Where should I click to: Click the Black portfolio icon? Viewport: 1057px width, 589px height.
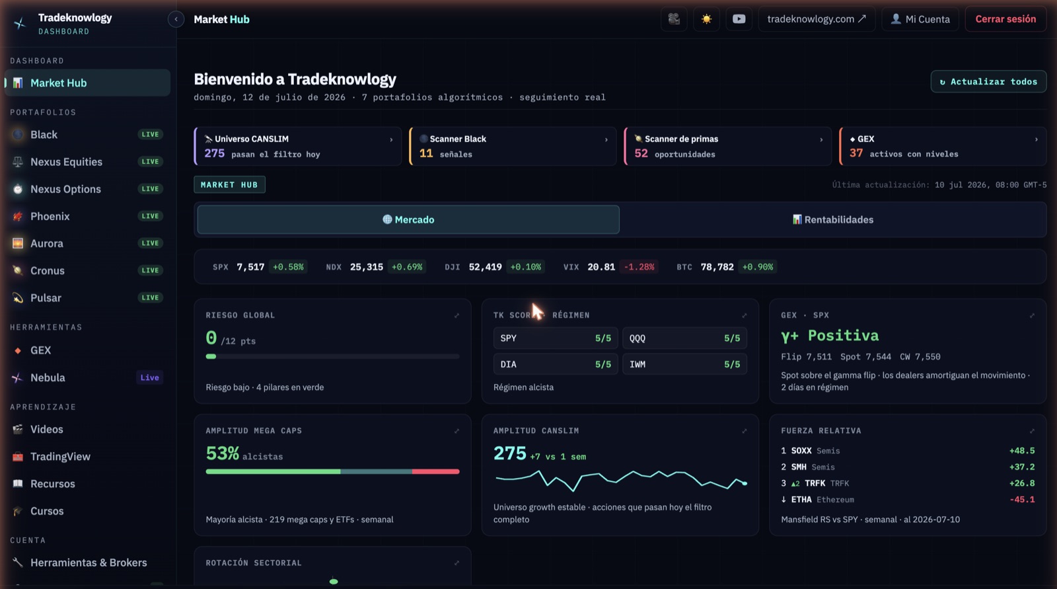point(18,135)
